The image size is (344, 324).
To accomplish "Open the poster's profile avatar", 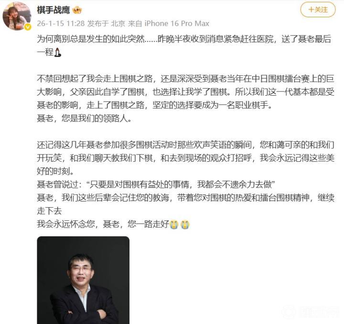I will coord(17,16).
